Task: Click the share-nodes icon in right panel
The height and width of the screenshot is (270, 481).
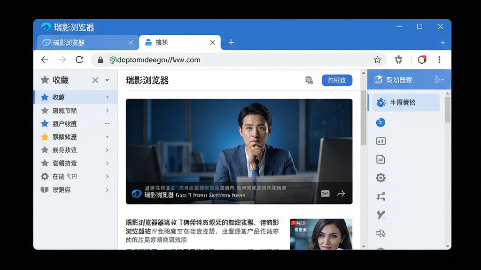Action: pyautogui.click(x=380, y=196)
